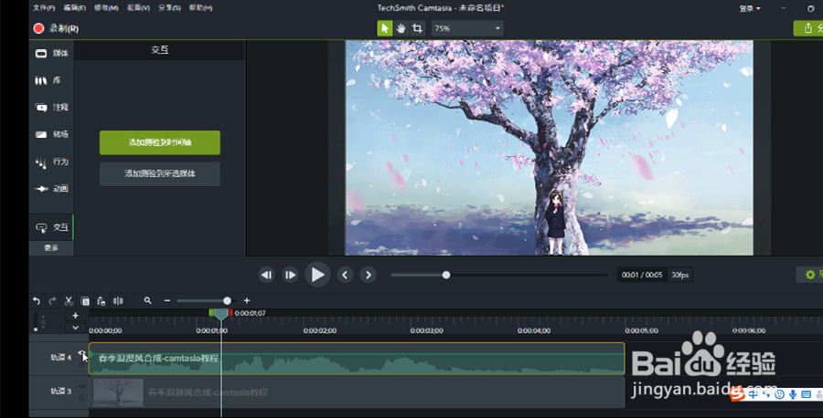Activate the hand pan tool

coord(401,28)
